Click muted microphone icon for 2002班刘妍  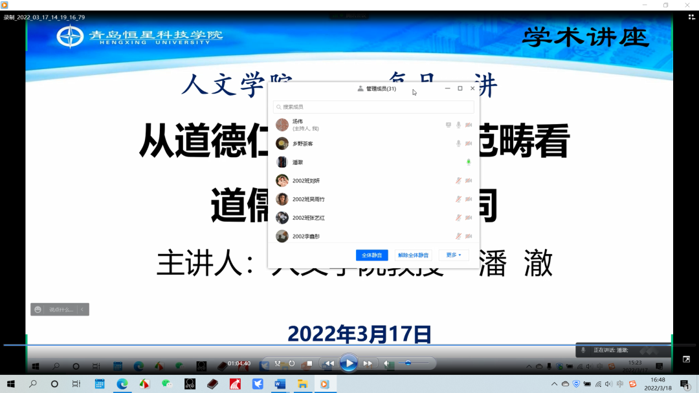(458, 181)
